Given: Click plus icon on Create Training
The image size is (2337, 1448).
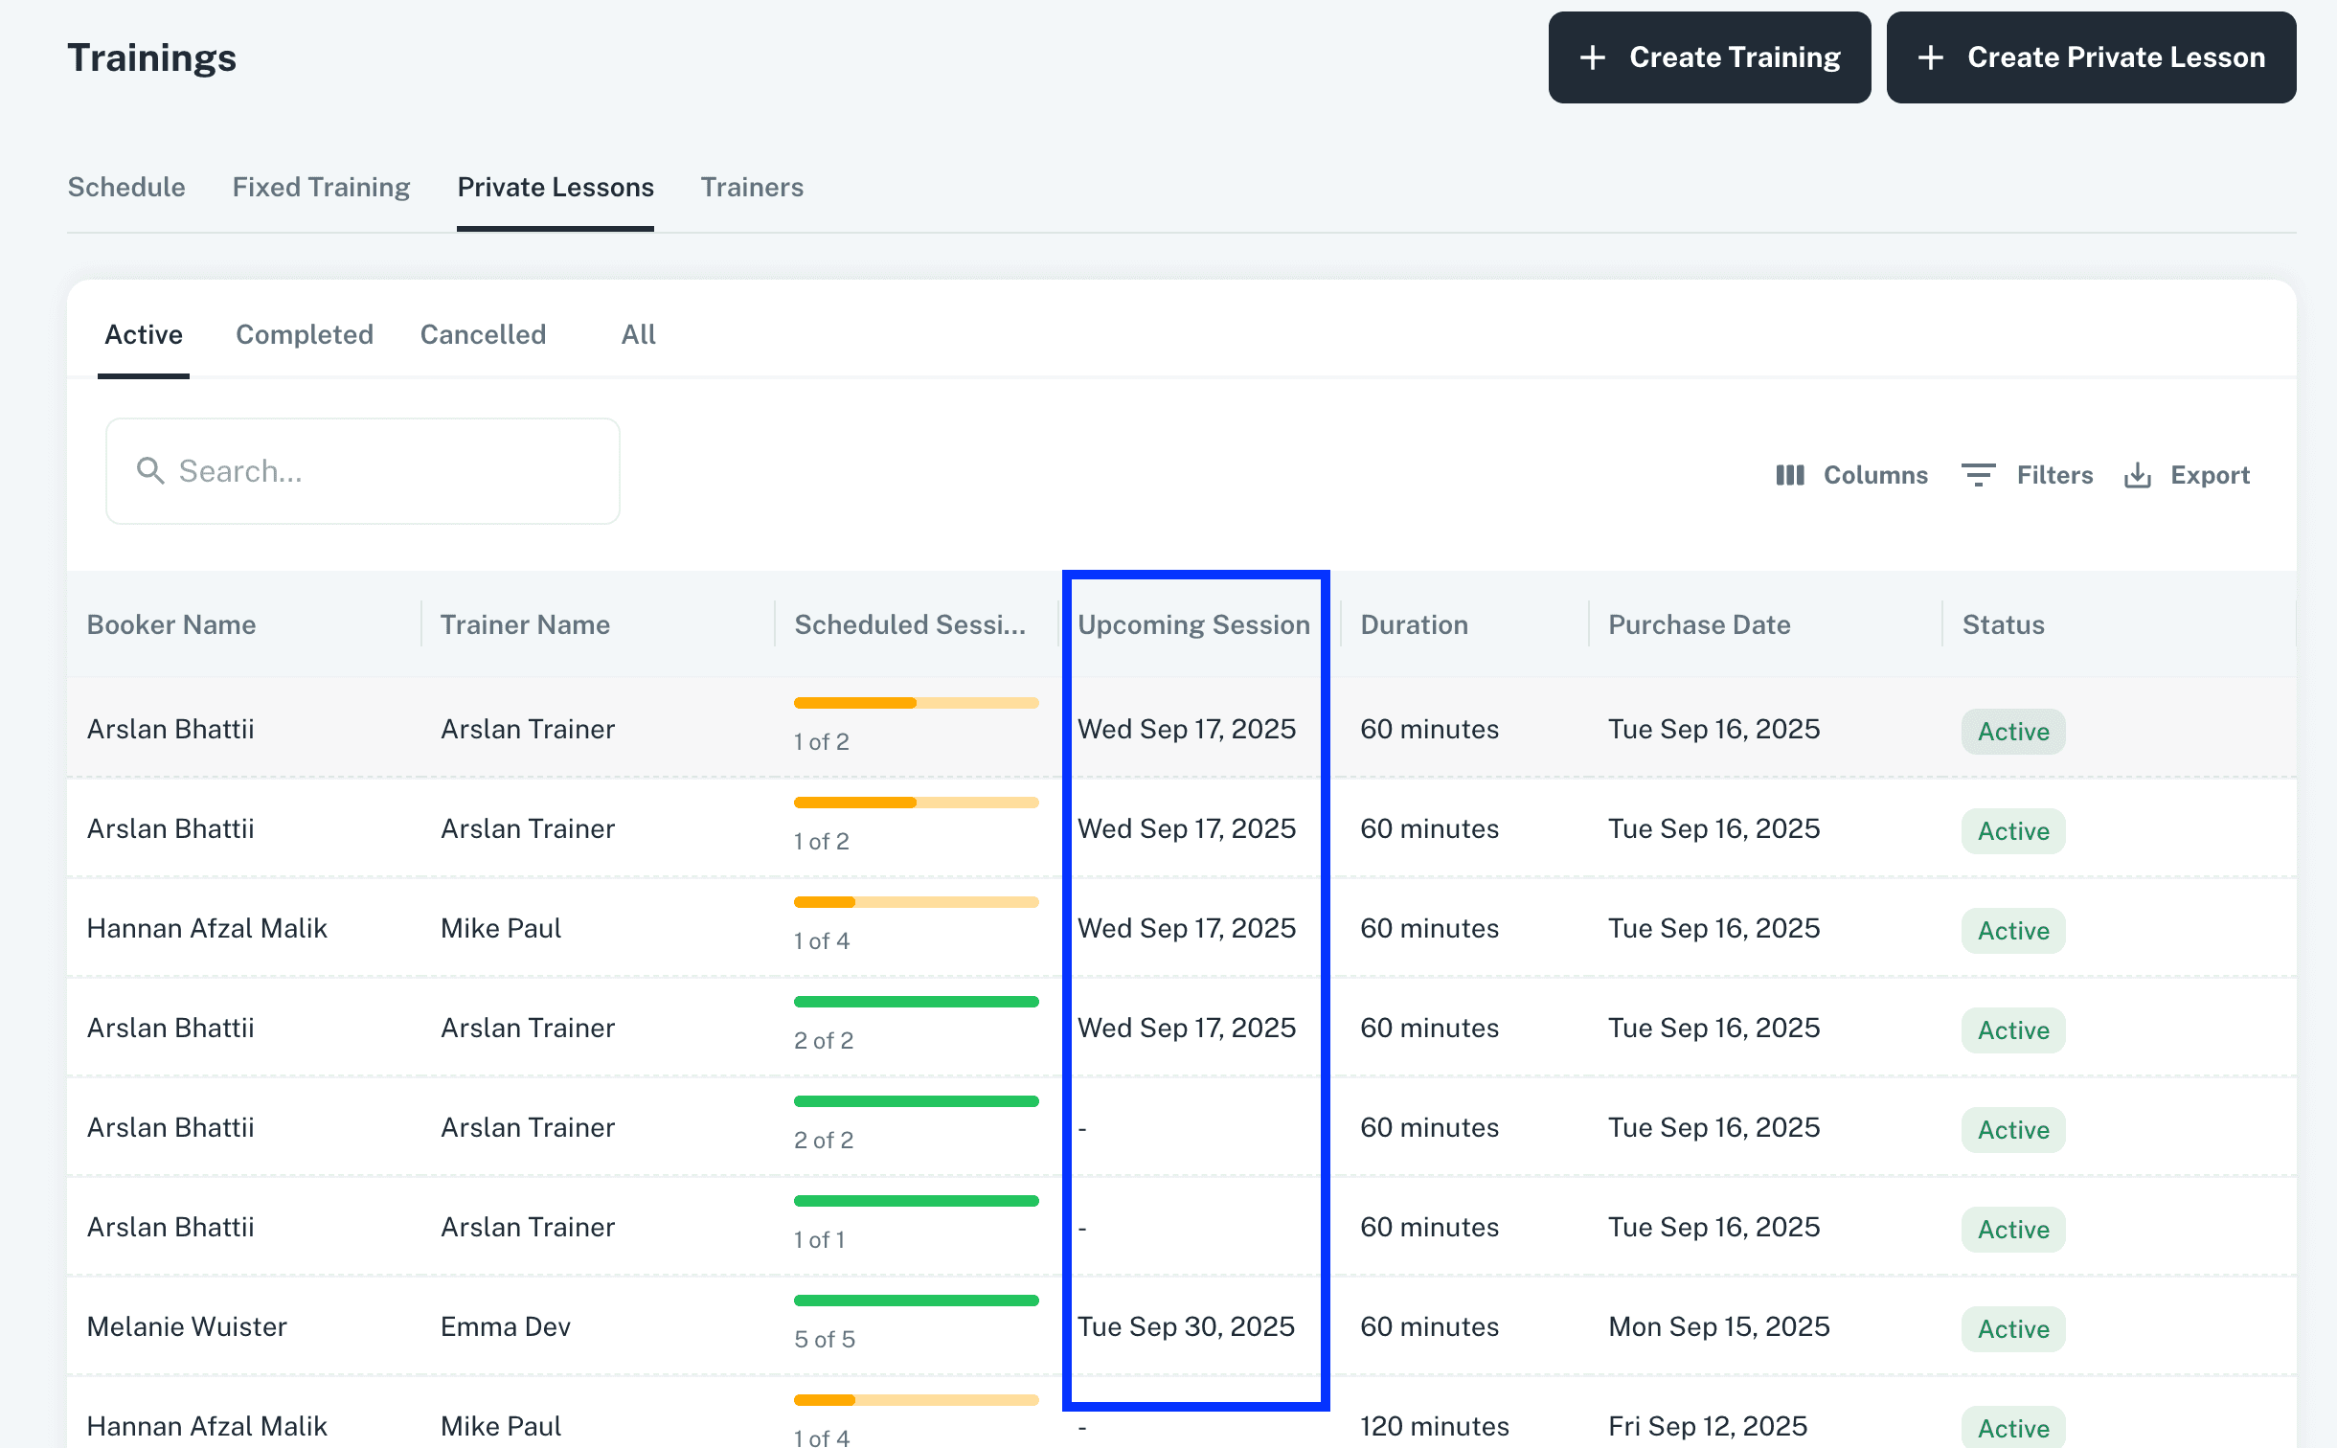Looking at the screenshot, I should tap(1592, 57).
